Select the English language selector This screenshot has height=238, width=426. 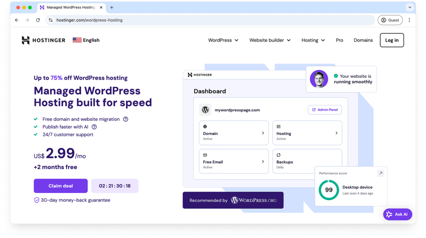[86, 40]
